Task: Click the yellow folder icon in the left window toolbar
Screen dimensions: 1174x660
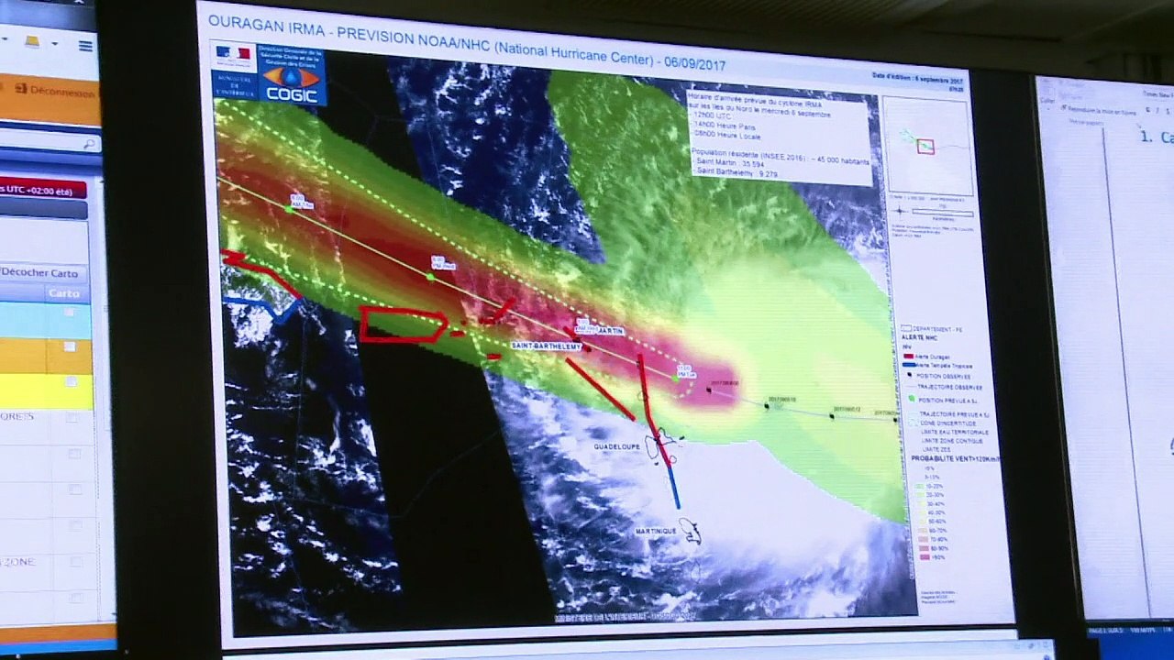Action: click(32, 42)
